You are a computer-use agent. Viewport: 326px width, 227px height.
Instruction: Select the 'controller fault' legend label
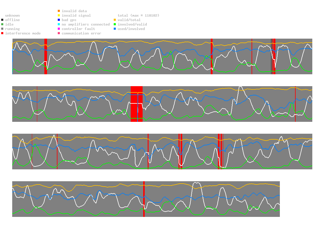(78, 29)
